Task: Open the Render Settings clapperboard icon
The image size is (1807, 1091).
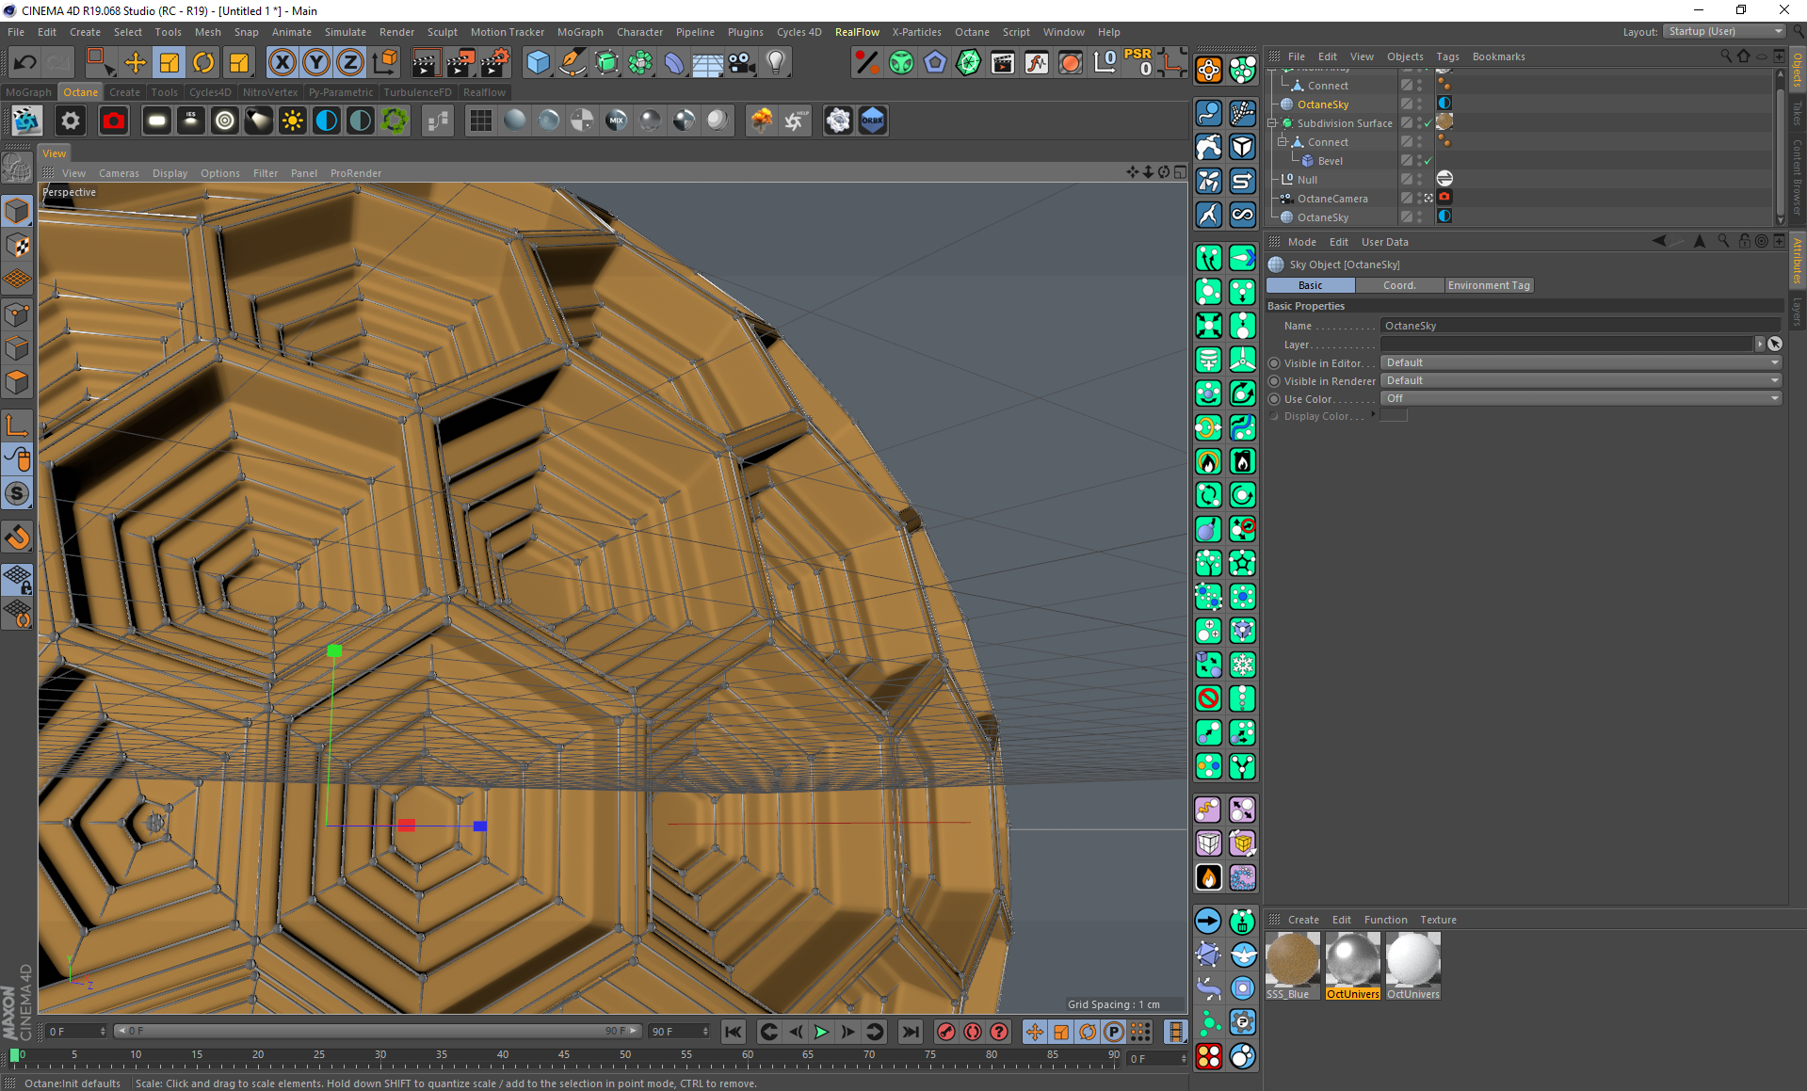Action: (x=493, y=63)
